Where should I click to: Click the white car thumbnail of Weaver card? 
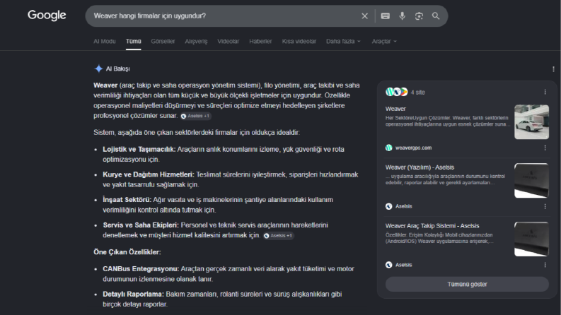pos(532,122)
